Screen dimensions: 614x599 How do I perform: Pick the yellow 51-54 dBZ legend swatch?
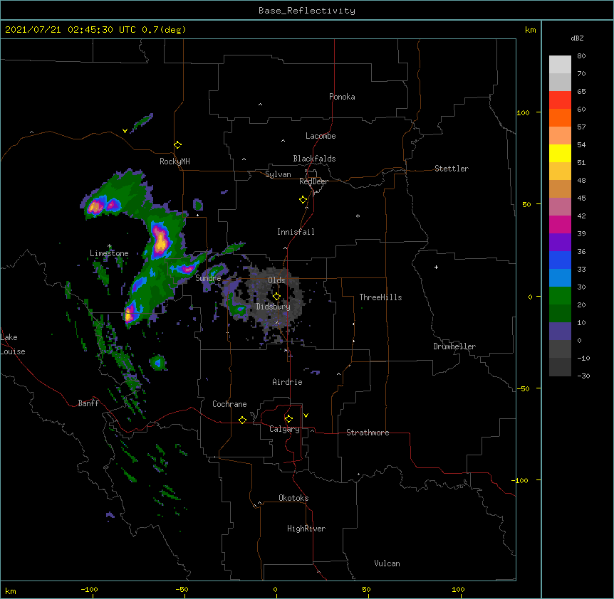coord(560,153)
